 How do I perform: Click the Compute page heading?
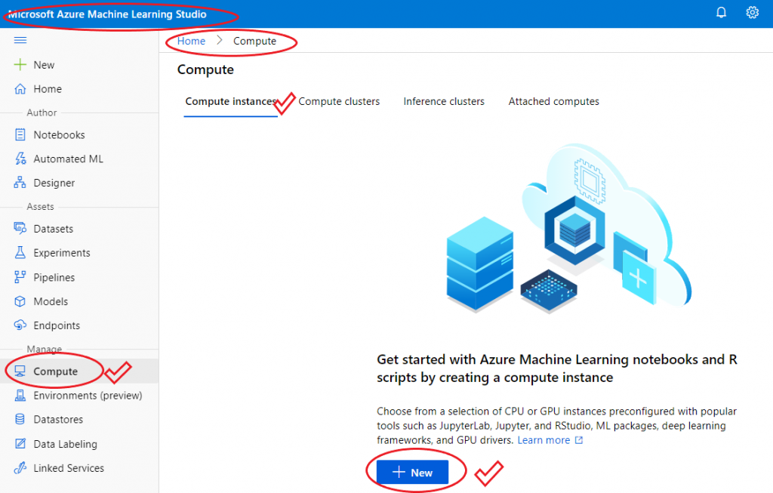[205, 69]
